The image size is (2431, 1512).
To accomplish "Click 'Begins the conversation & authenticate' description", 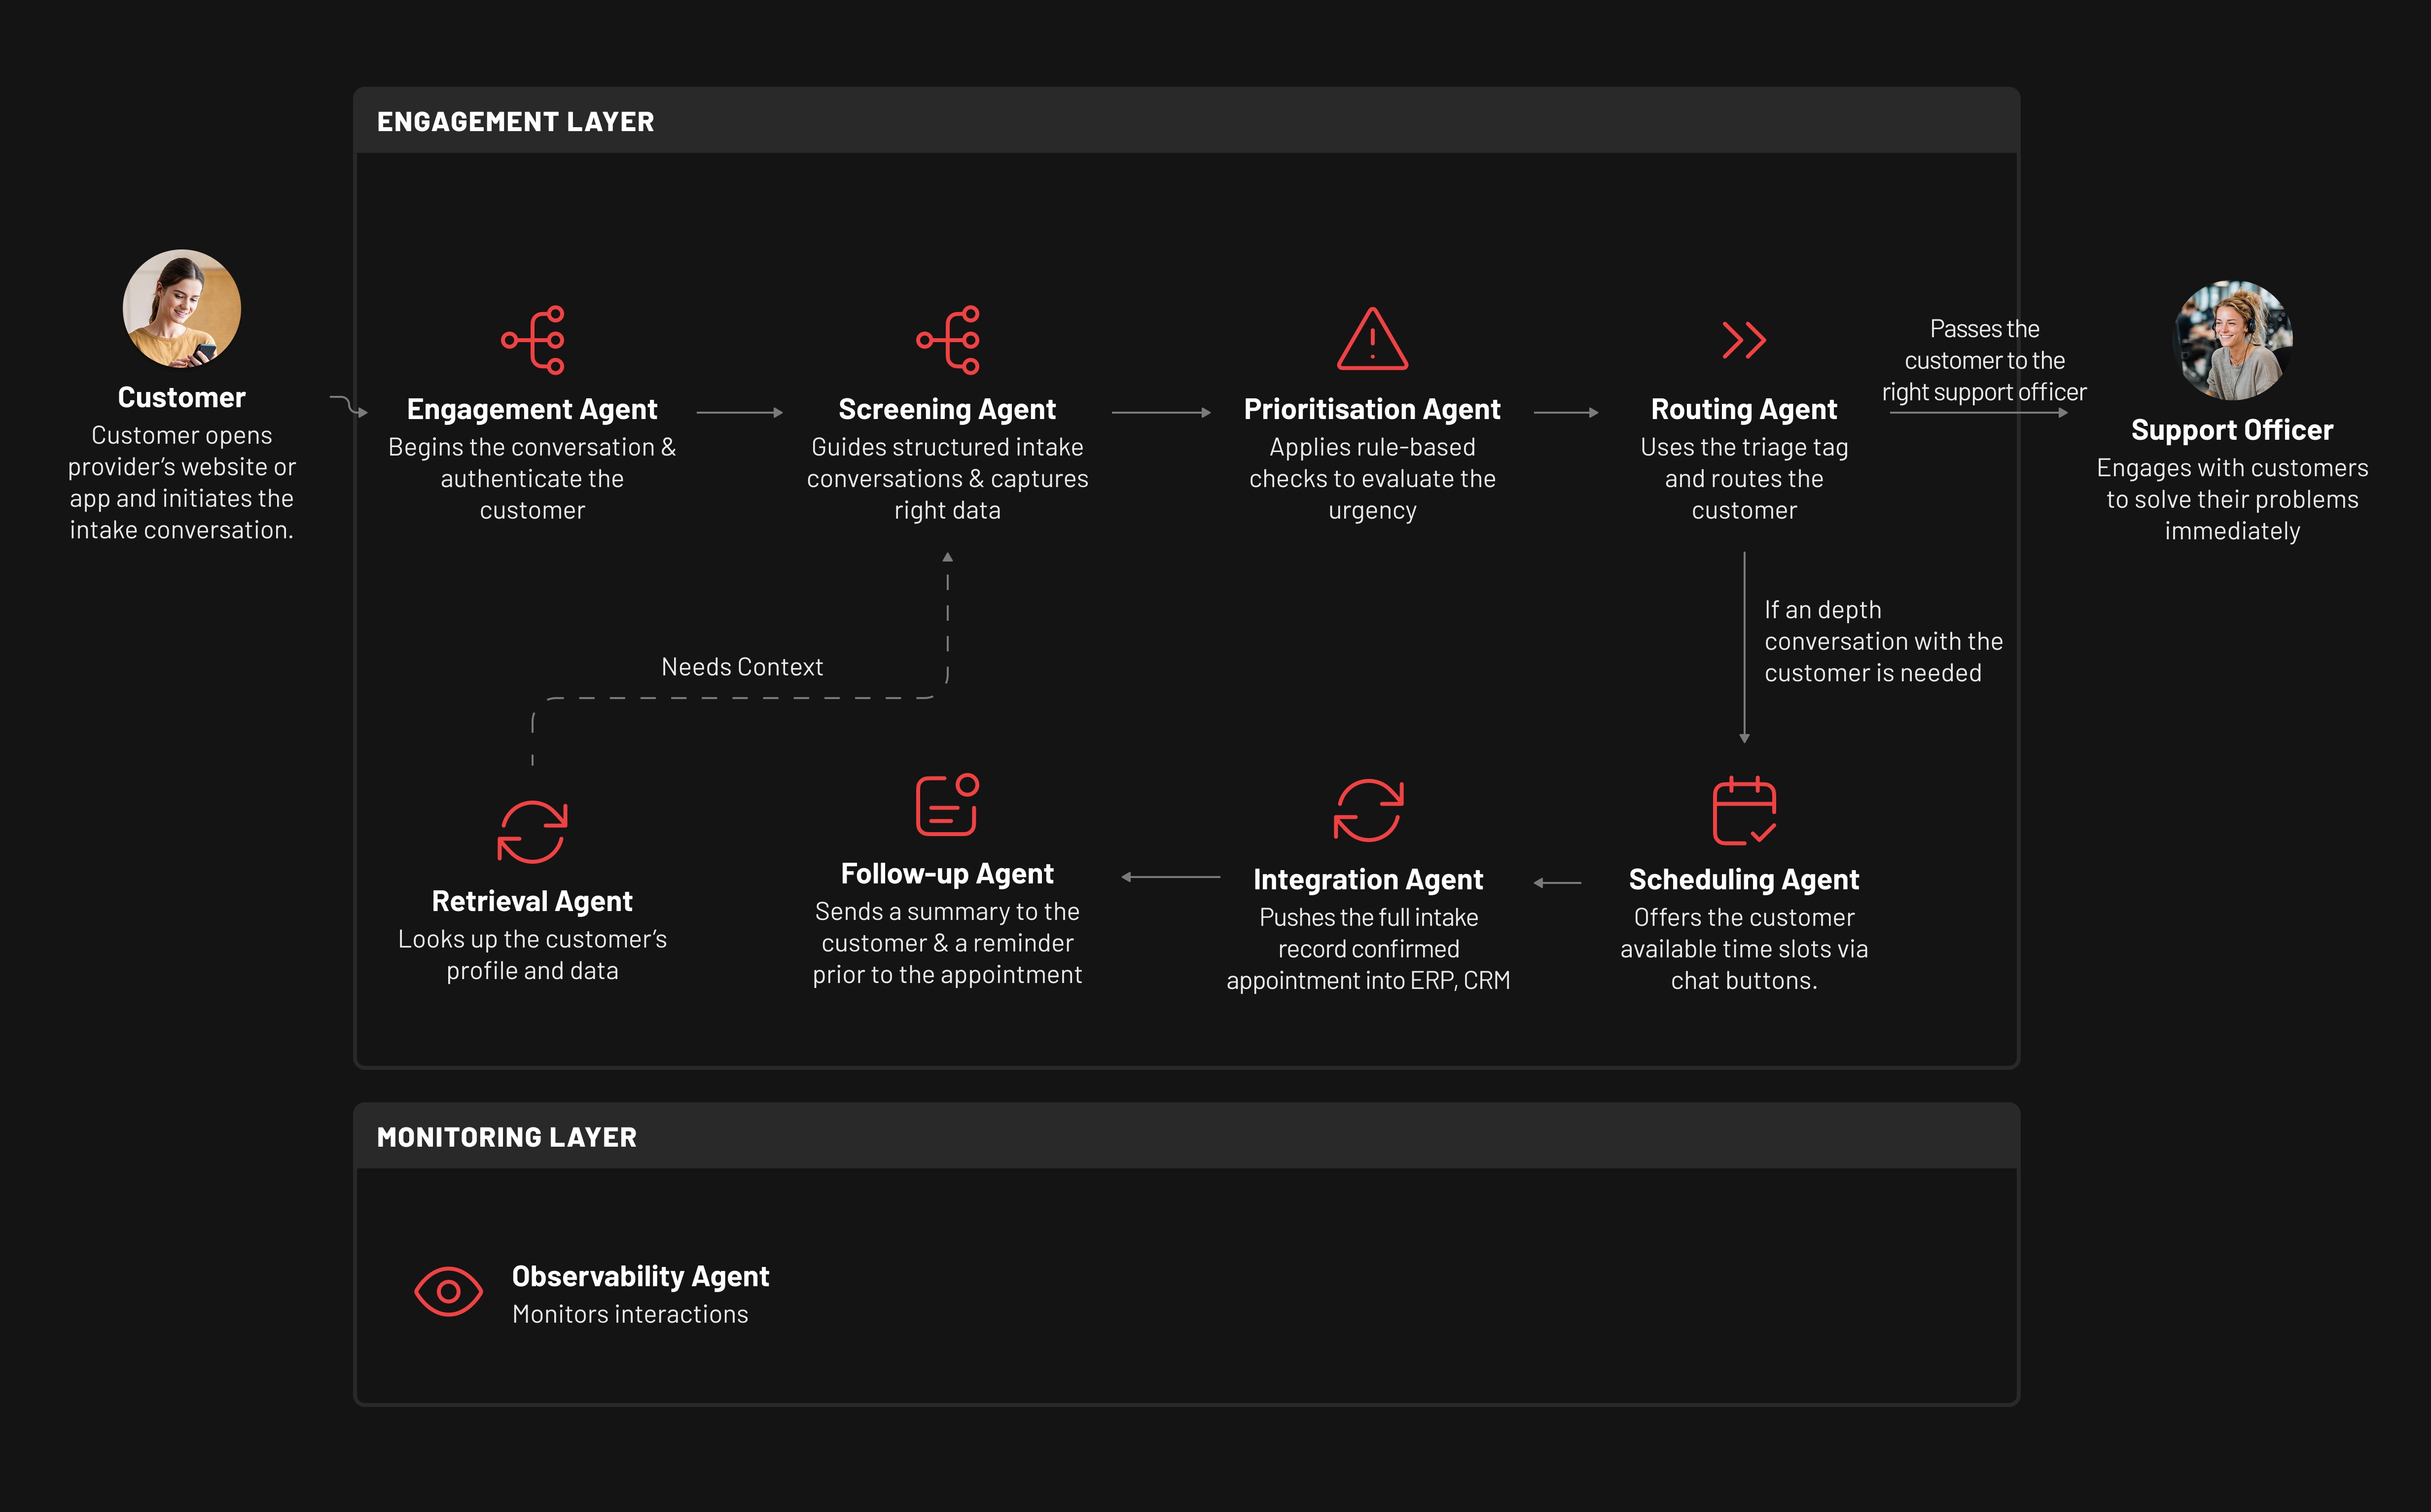I will click(x=532, y=478).
